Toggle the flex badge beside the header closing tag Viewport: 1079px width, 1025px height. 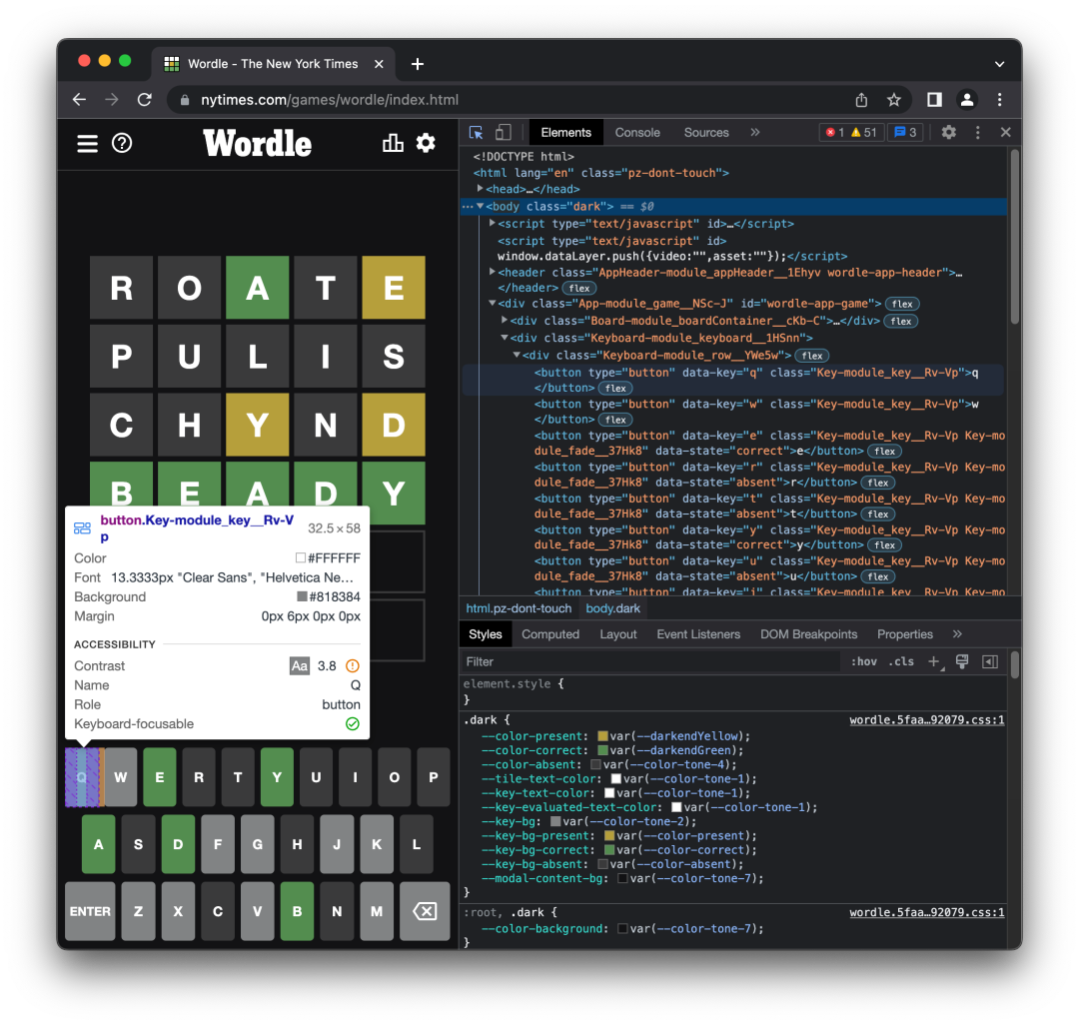tap(579, 289)
